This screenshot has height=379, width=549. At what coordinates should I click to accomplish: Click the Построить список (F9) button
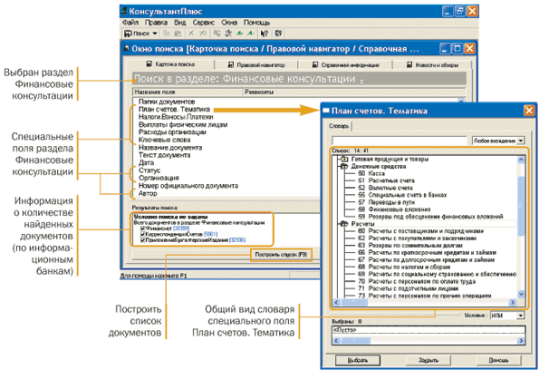(x=281, y=255)
